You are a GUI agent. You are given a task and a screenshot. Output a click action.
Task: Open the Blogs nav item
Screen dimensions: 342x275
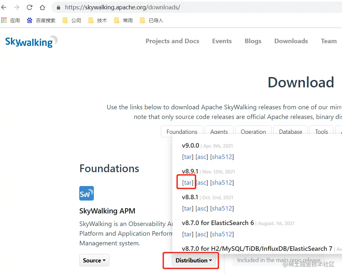(253, 41)
